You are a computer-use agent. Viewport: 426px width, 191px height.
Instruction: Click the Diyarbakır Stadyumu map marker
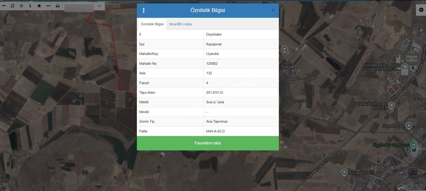click(x=413, y=145)
